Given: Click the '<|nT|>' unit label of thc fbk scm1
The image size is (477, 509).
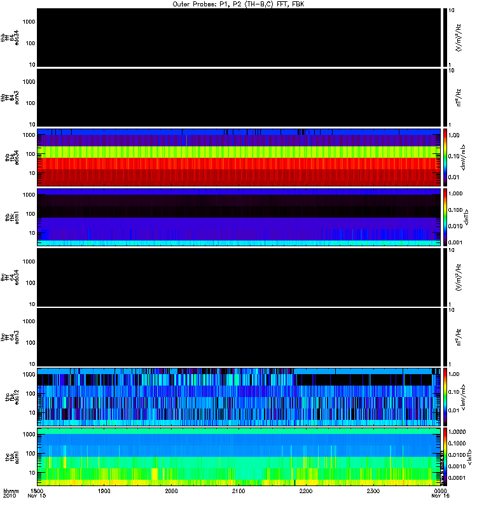Looking at the screenshot, I should 469,457.
